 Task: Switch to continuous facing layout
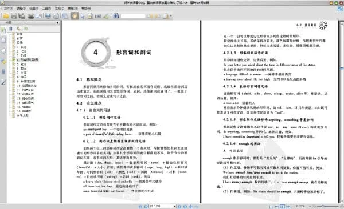pyautogui.click(x=288, y=206)
